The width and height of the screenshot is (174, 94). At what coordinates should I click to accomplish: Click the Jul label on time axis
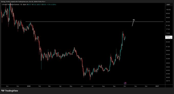92,86
